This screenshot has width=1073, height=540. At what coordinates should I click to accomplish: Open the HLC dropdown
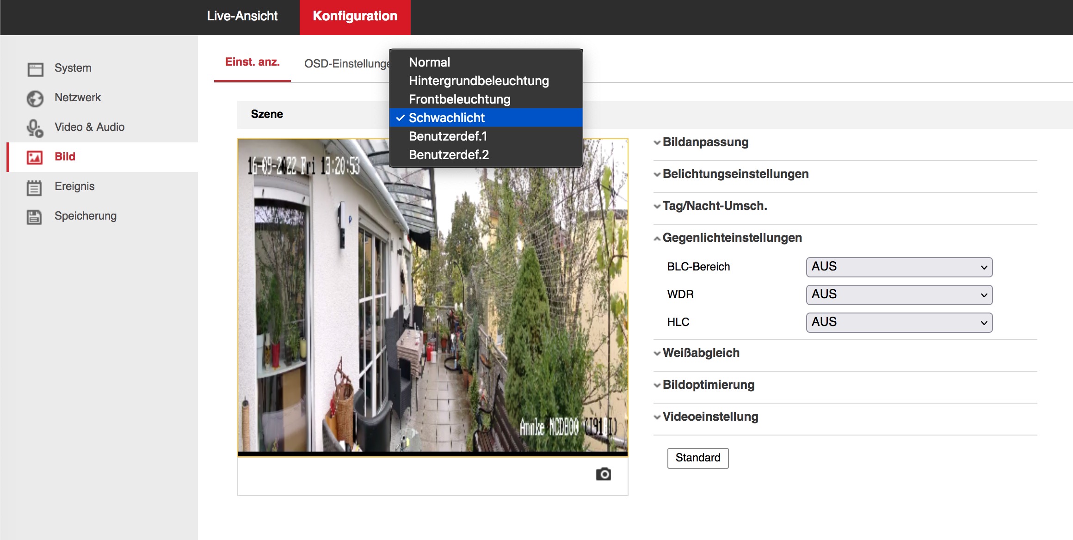[x=899, y=323]
